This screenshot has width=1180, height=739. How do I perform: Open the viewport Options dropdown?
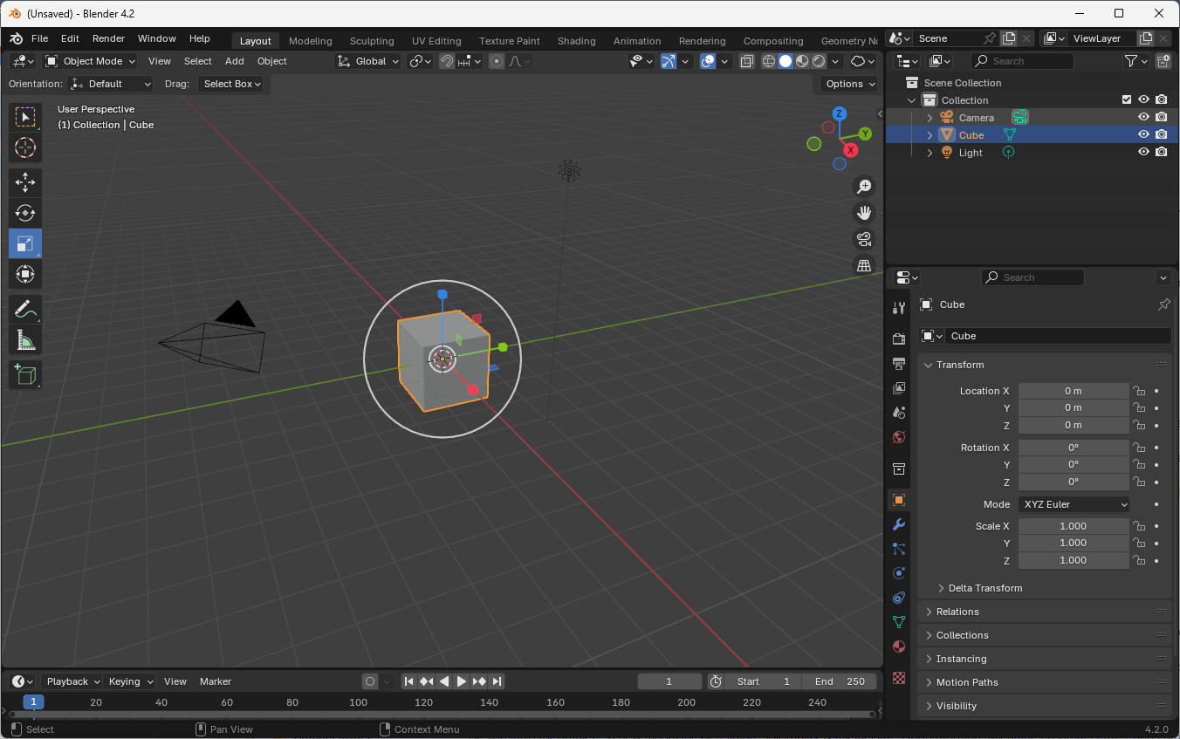point(849,84)
